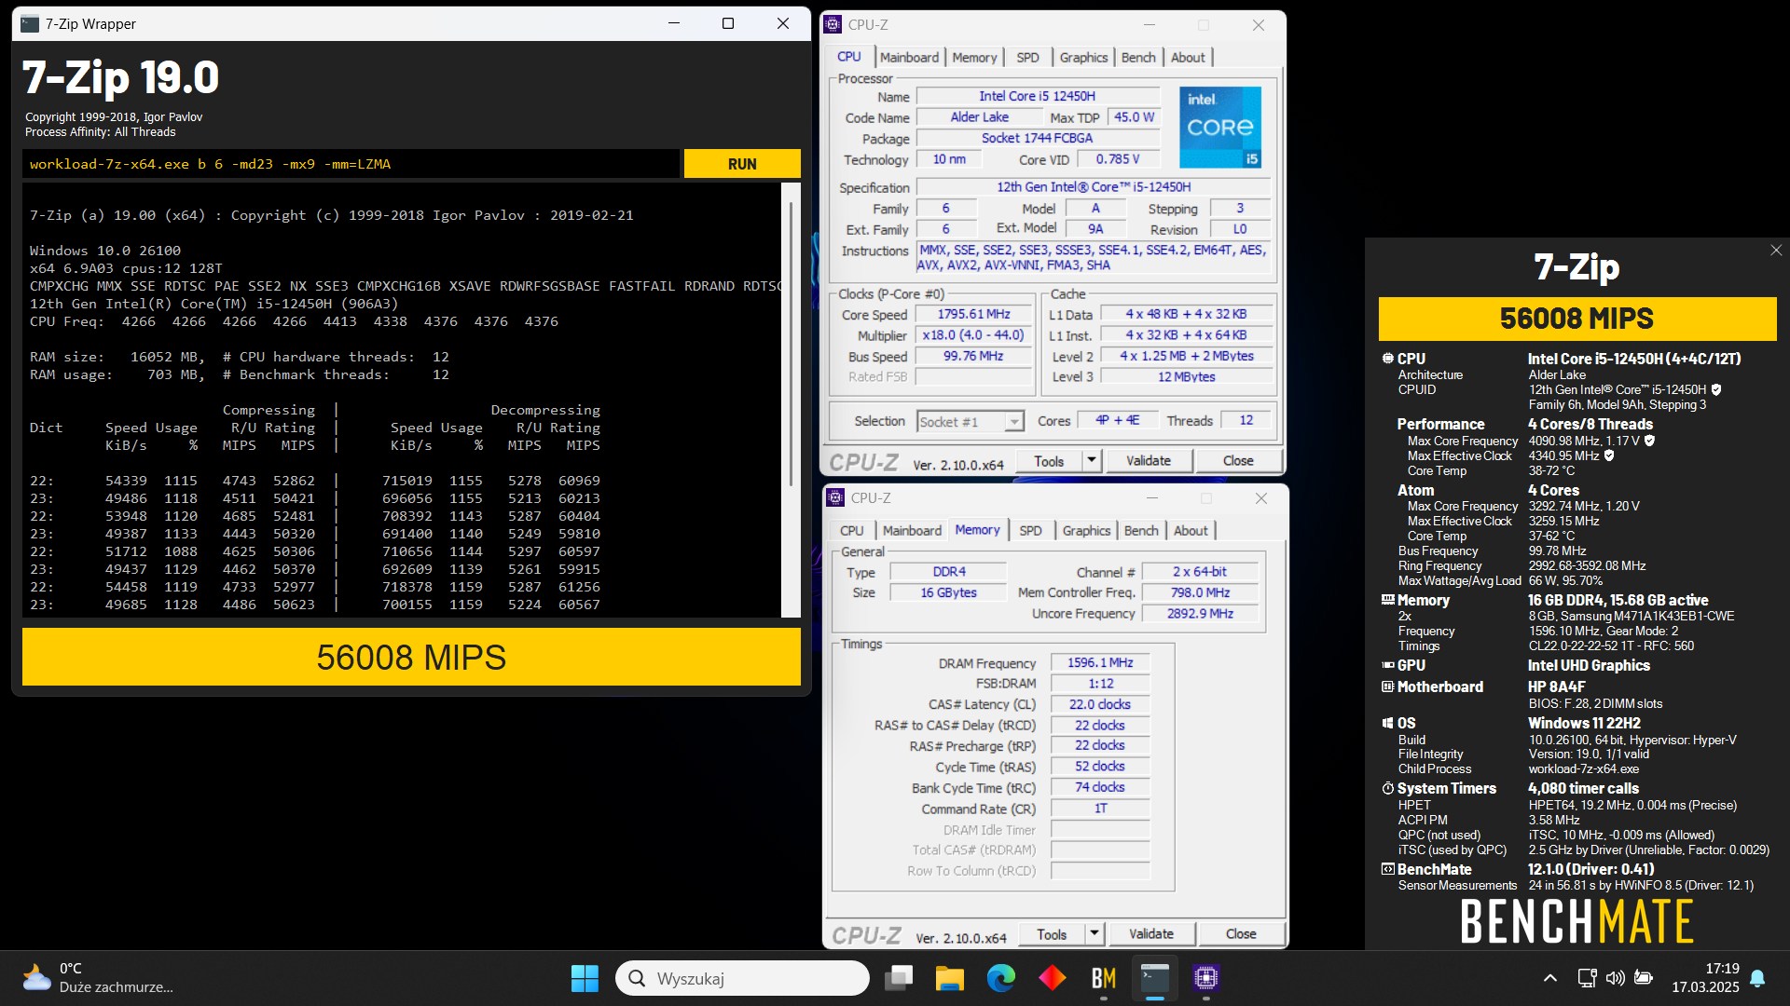Click Tools button in the upper CPU-Z window

point(1049,460)
